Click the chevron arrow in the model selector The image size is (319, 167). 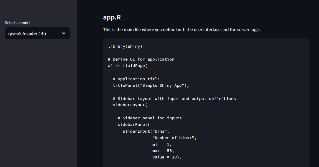pyautogui.click(x=64, y=33)
